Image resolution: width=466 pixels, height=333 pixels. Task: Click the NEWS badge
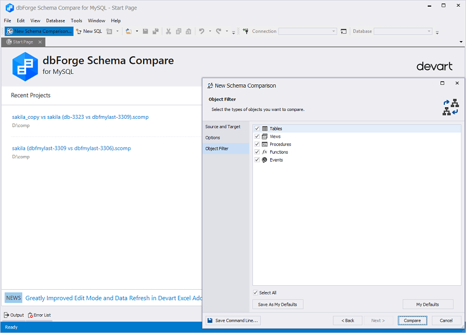(14, 298)
